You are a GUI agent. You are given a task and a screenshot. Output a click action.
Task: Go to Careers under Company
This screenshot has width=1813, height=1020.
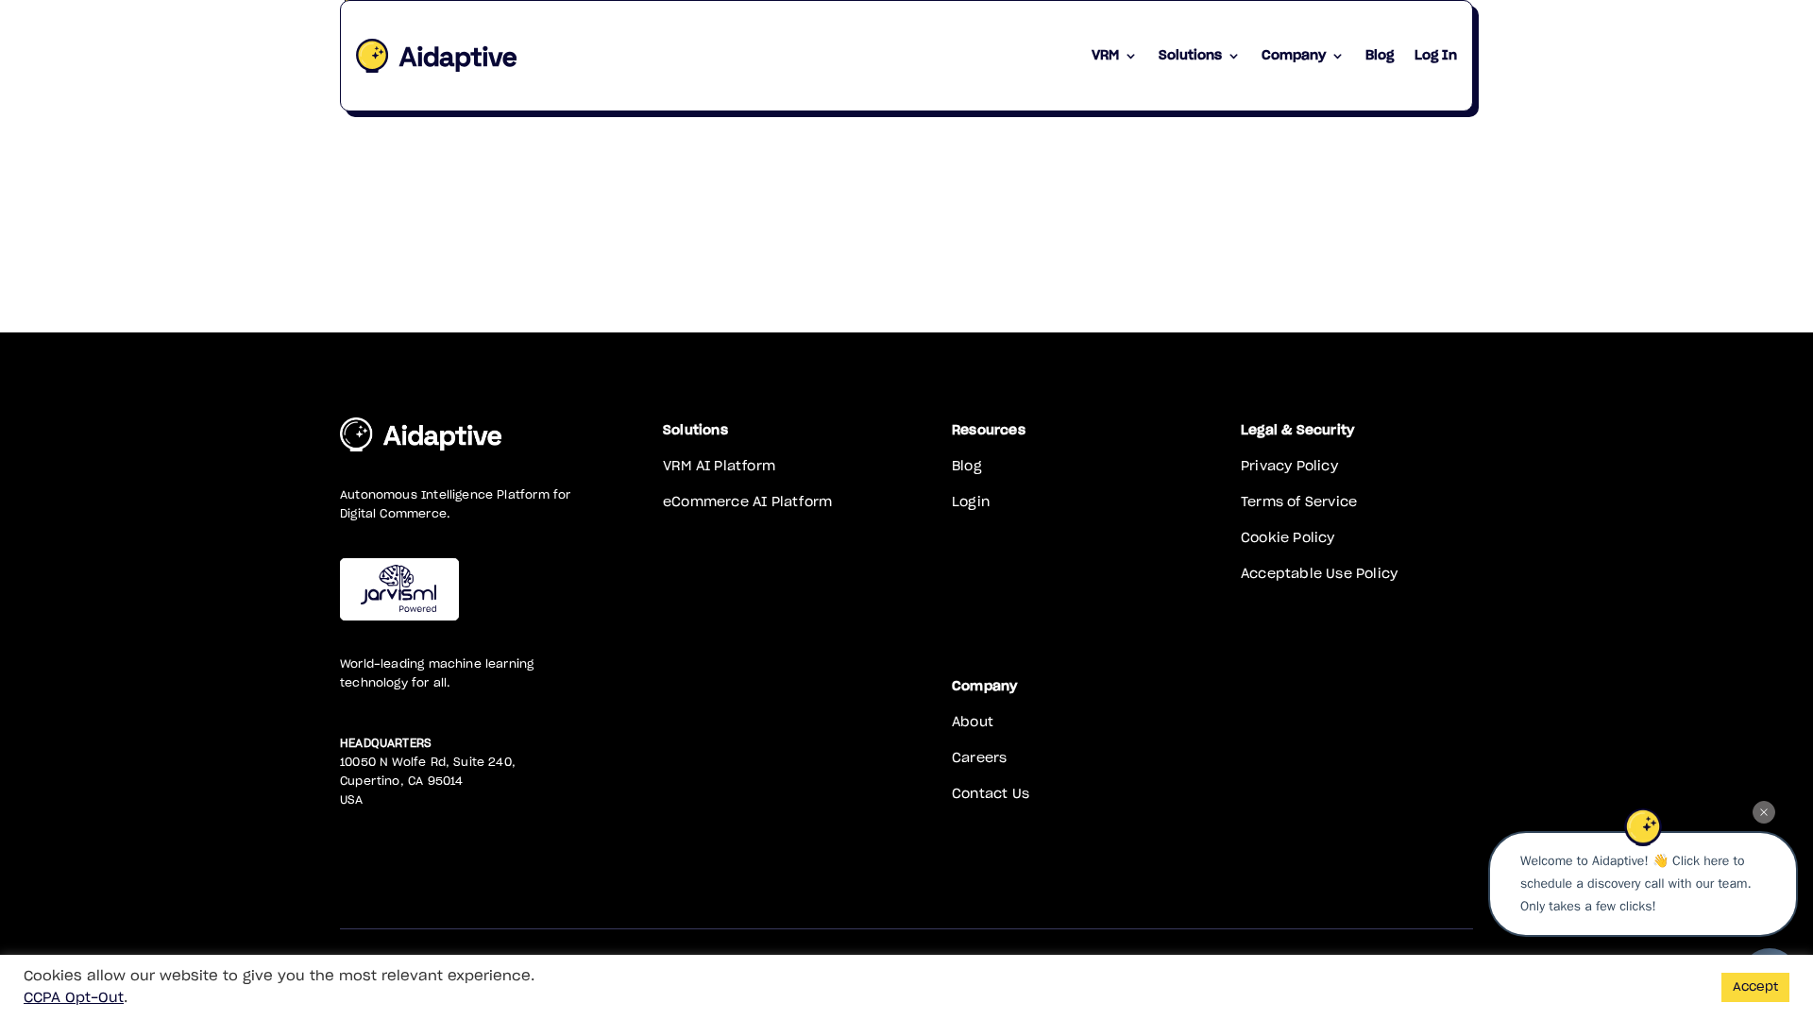point(979,757)
